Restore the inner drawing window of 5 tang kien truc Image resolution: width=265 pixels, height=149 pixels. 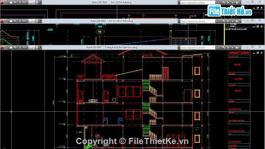click(x=258, y=53)
